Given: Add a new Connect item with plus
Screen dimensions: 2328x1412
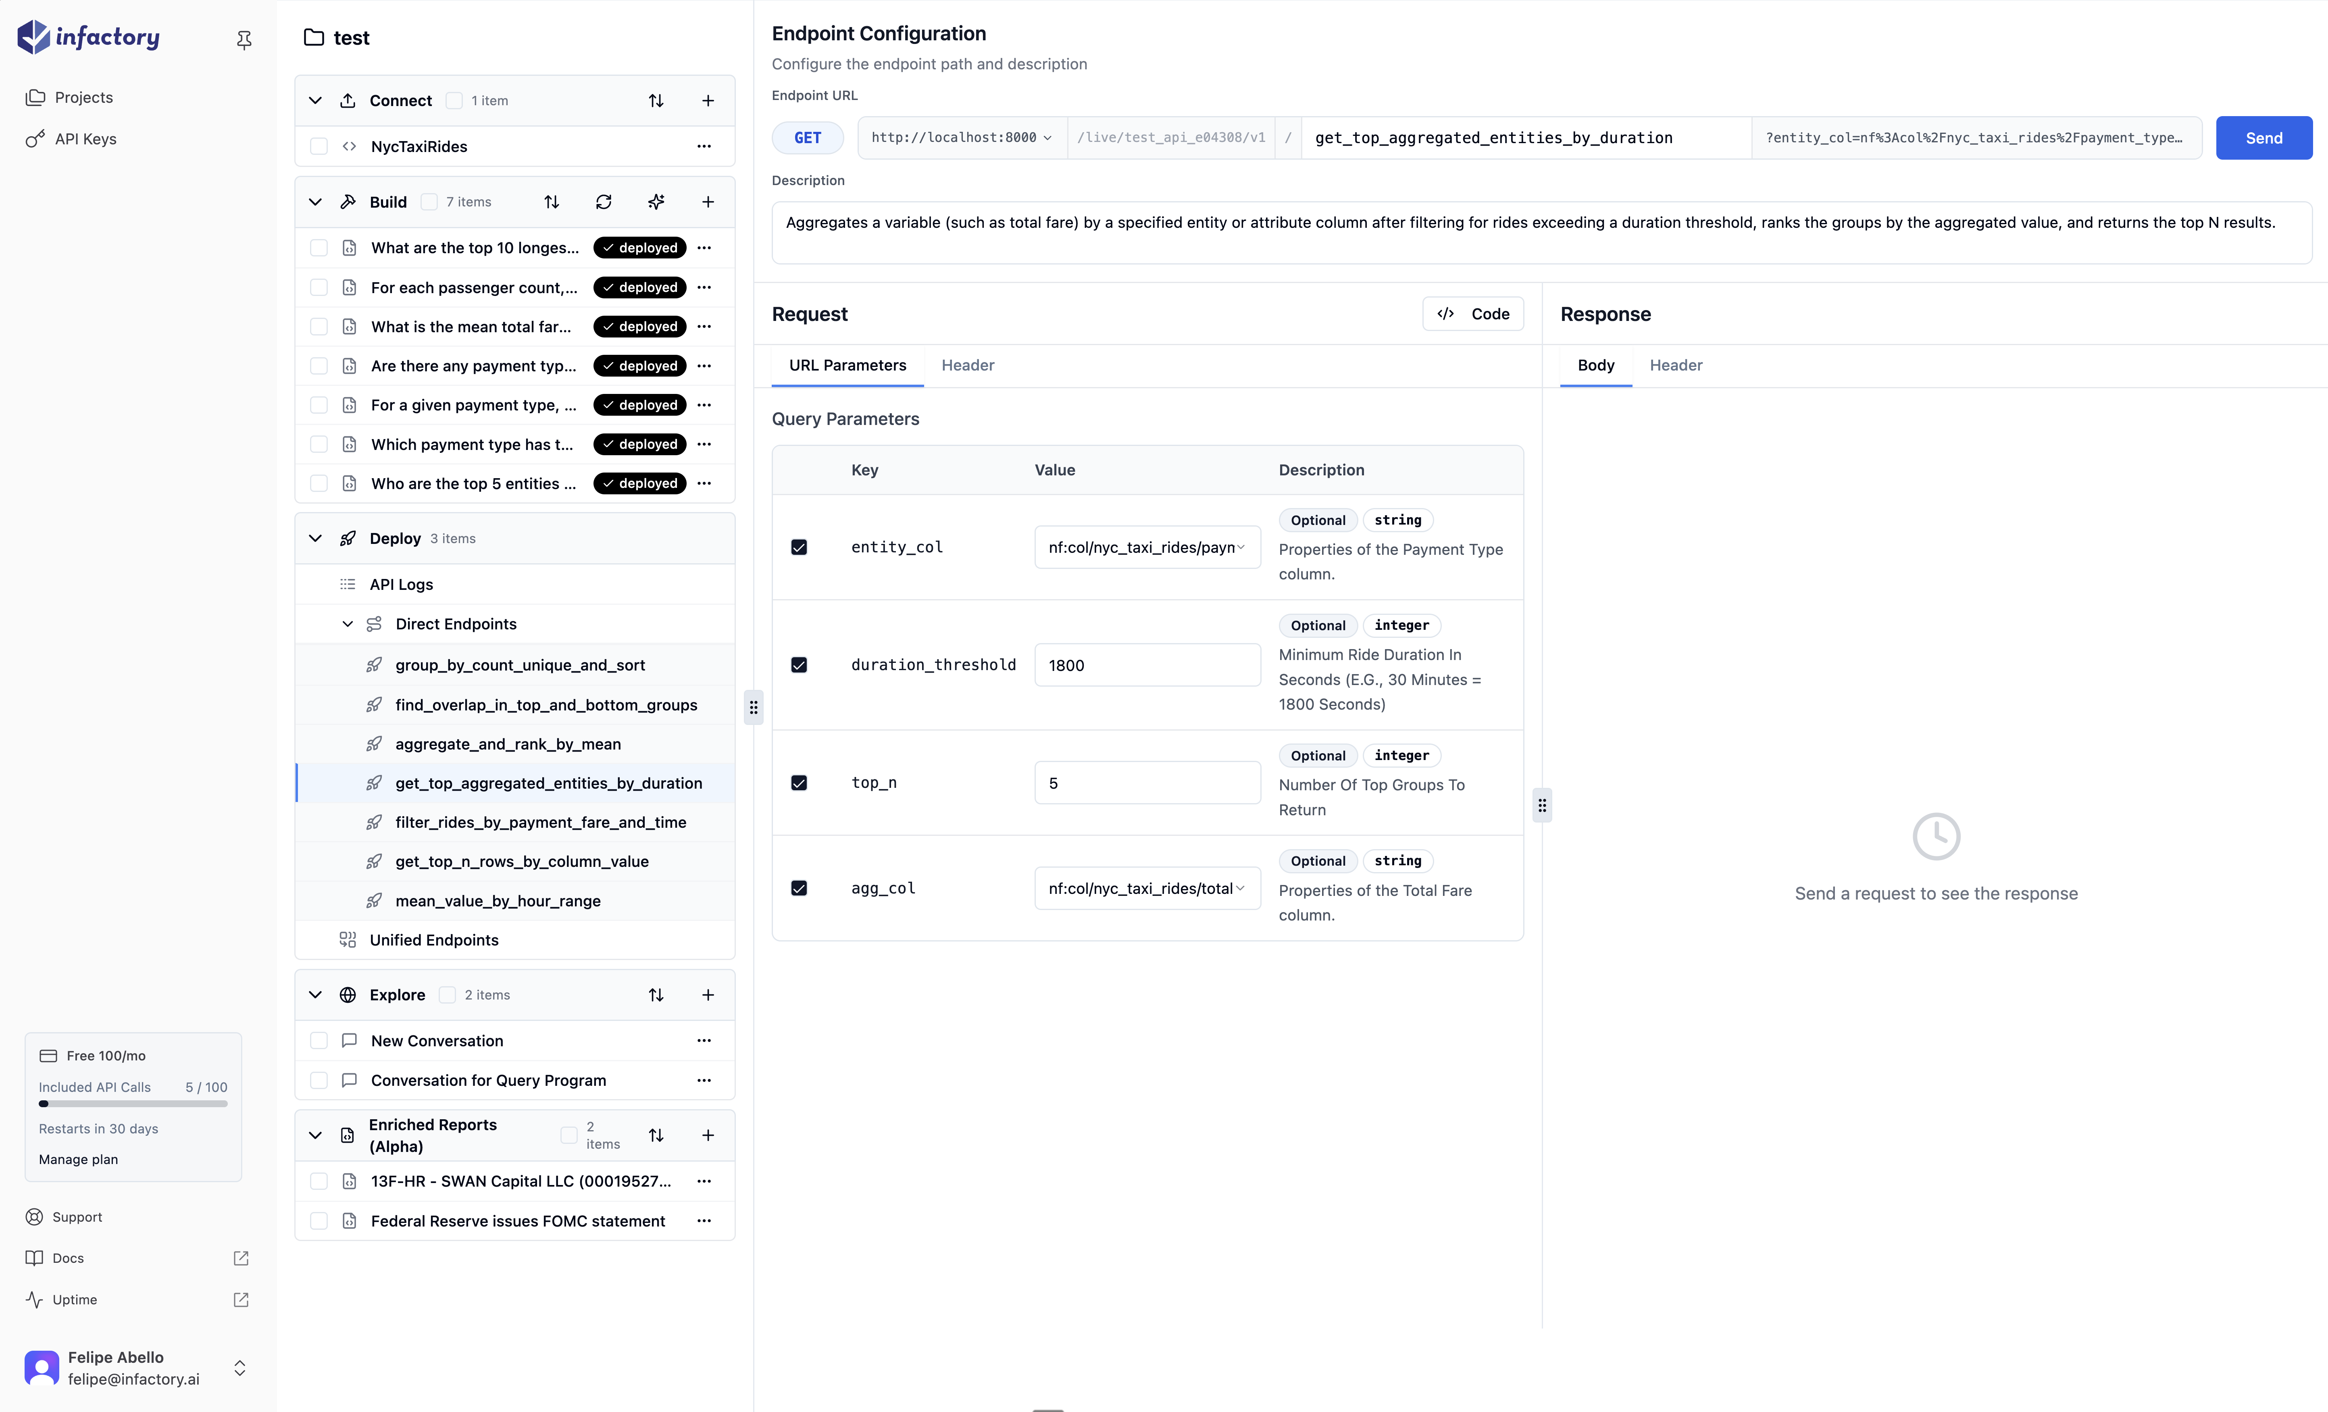Looking at the screenshot, I should [x=708, y=100].
